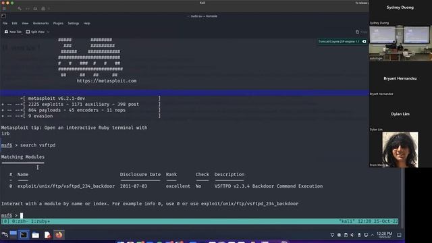Image resolution: width=432 pixels, height=243 pixels.
Task: Expand hidden tray icons with the chevron
Action: (372, 235)
